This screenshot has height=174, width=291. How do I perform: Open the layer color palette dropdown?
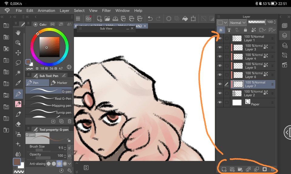222,23
